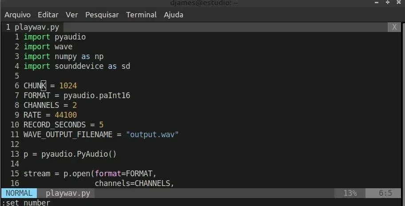The width and height of the screenshot is (405, 206).
Task: Click the playwav.py filename in status line
Action: pos(68,193)
